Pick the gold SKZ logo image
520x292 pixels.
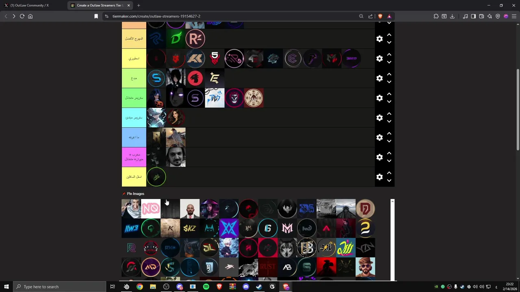(190, 228)
